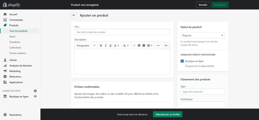View online store via eye icon
This screenshot has height=120, width=259.
[35, 96]
